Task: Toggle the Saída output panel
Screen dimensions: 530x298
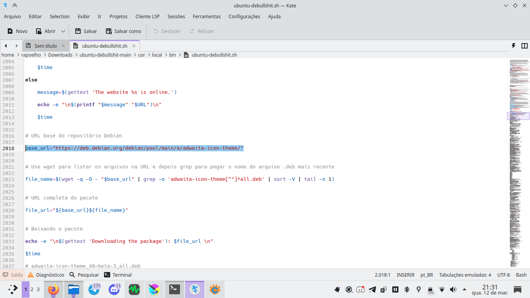Action: pos(13,275)
